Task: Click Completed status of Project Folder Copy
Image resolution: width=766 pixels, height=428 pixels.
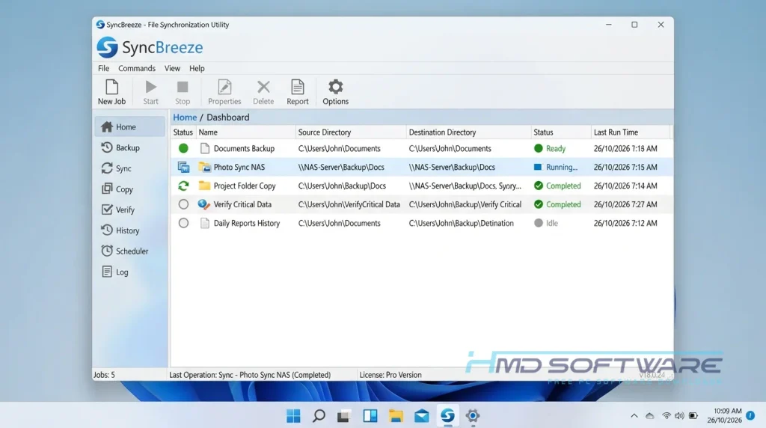Action: coord(557,186)
